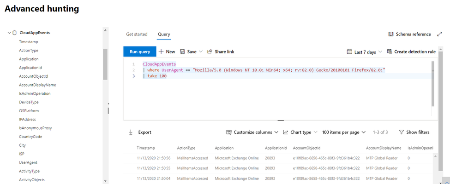Select the ActivityObjects schema column
Image resolution: width=450 pixels, height=184 pixels.
point(31,180)
